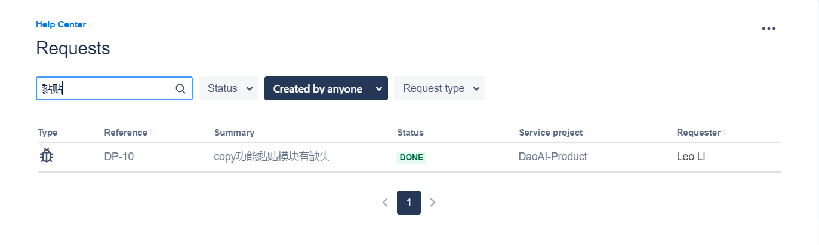
Task: Click the Requester column sort arrows
Action: coord(725,133)
